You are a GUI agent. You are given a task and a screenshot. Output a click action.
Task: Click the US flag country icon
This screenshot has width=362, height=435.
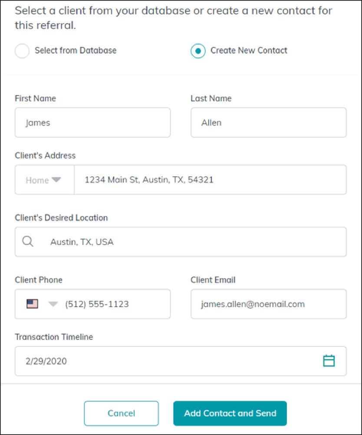(x=32, y=304)
